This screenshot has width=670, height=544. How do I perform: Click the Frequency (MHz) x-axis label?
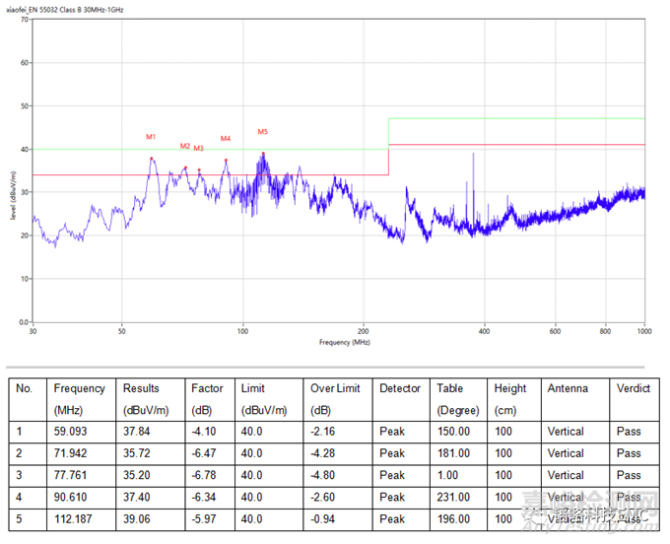click(344, 342)
